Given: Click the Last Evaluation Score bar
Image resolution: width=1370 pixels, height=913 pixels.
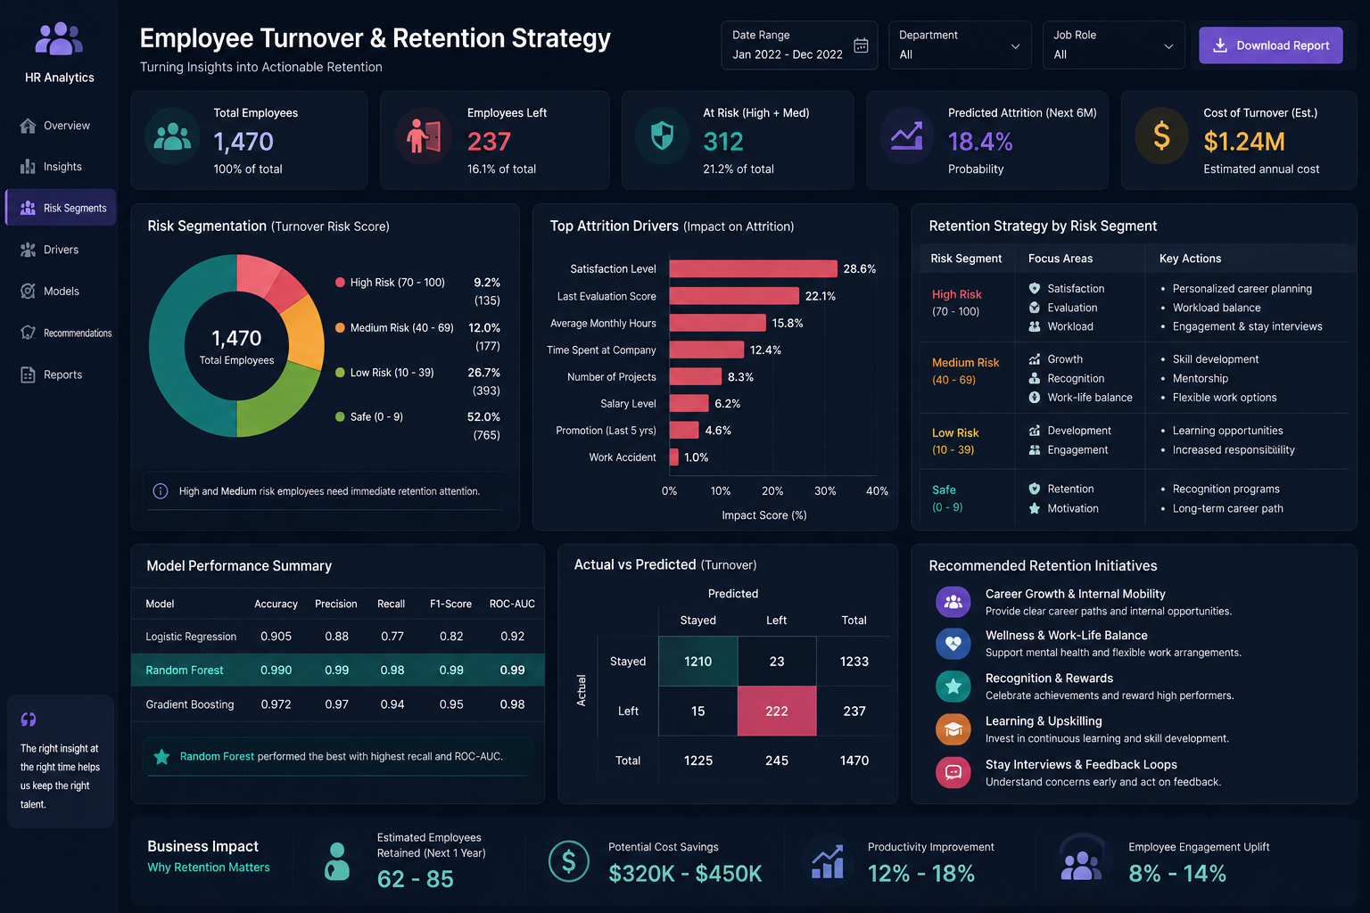Looking at the screenshot, I should coord(734,296).
